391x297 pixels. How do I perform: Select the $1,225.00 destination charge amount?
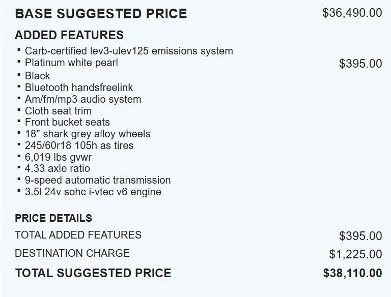(x=355, y=254)
